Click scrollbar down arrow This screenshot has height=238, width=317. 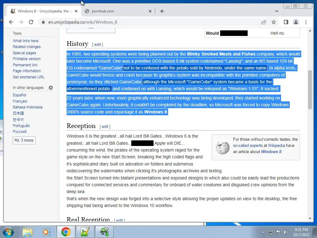click(310, 218)
